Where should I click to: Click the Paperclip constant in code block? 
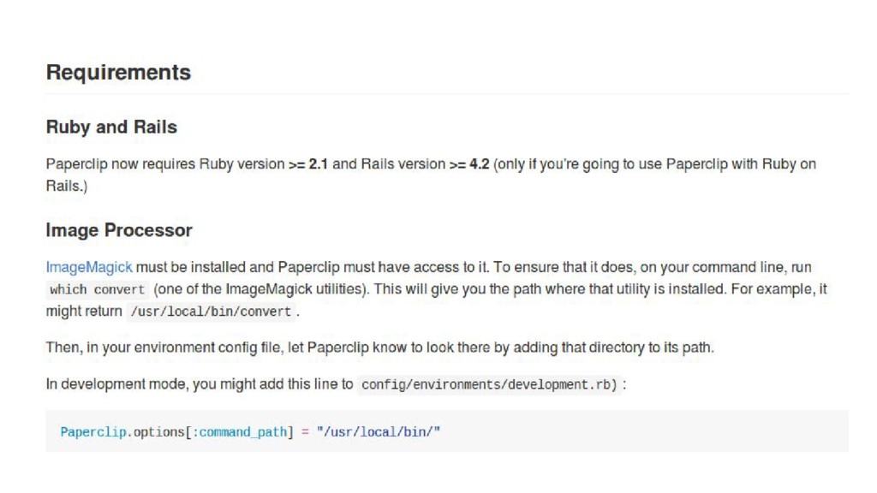(93, 432)
